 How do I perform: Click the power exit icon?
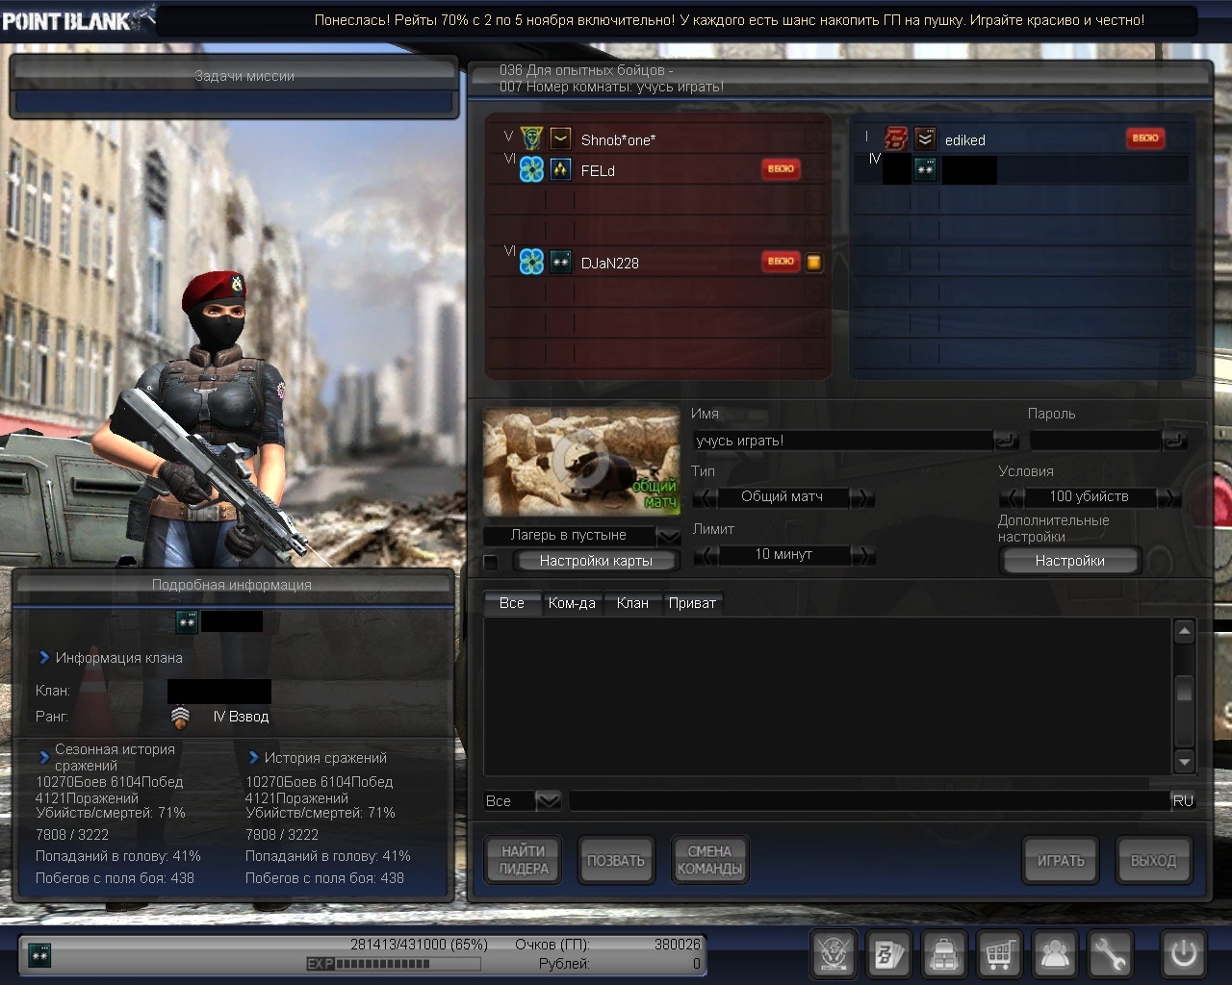tap(1183, 954)
